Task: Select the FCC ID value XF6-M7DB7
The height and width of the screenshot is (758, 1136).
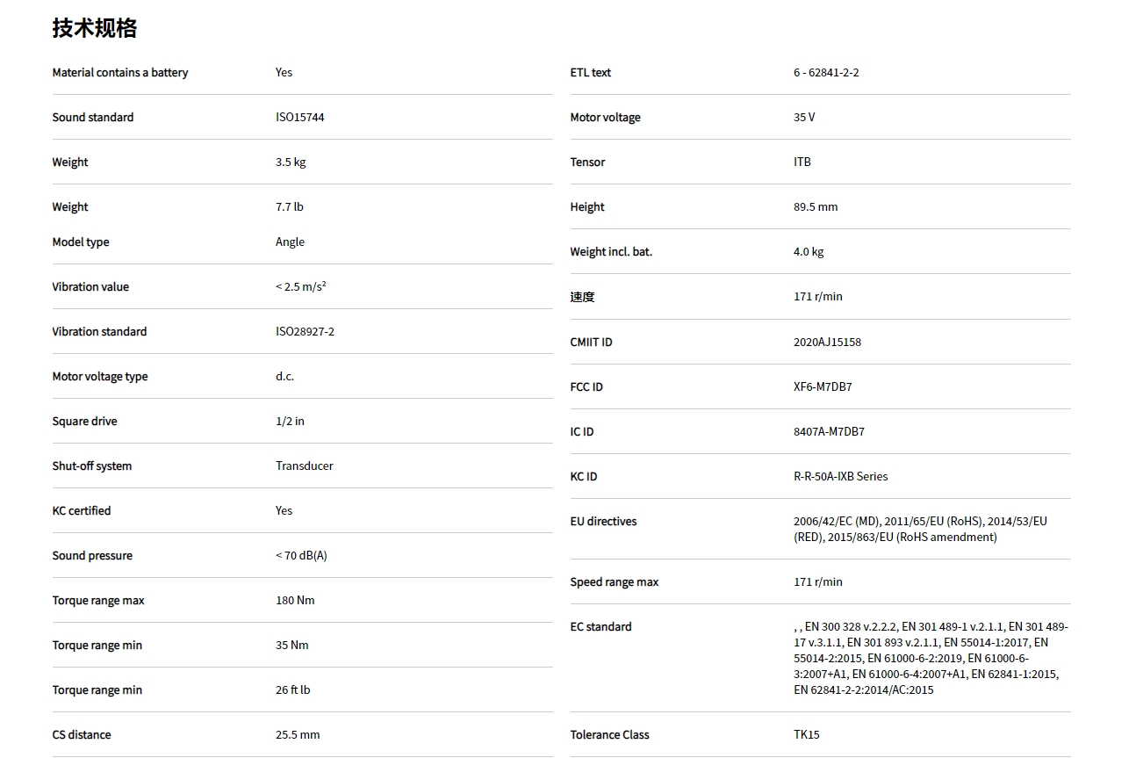Action: pyautogui.click(x=823, y=387)
